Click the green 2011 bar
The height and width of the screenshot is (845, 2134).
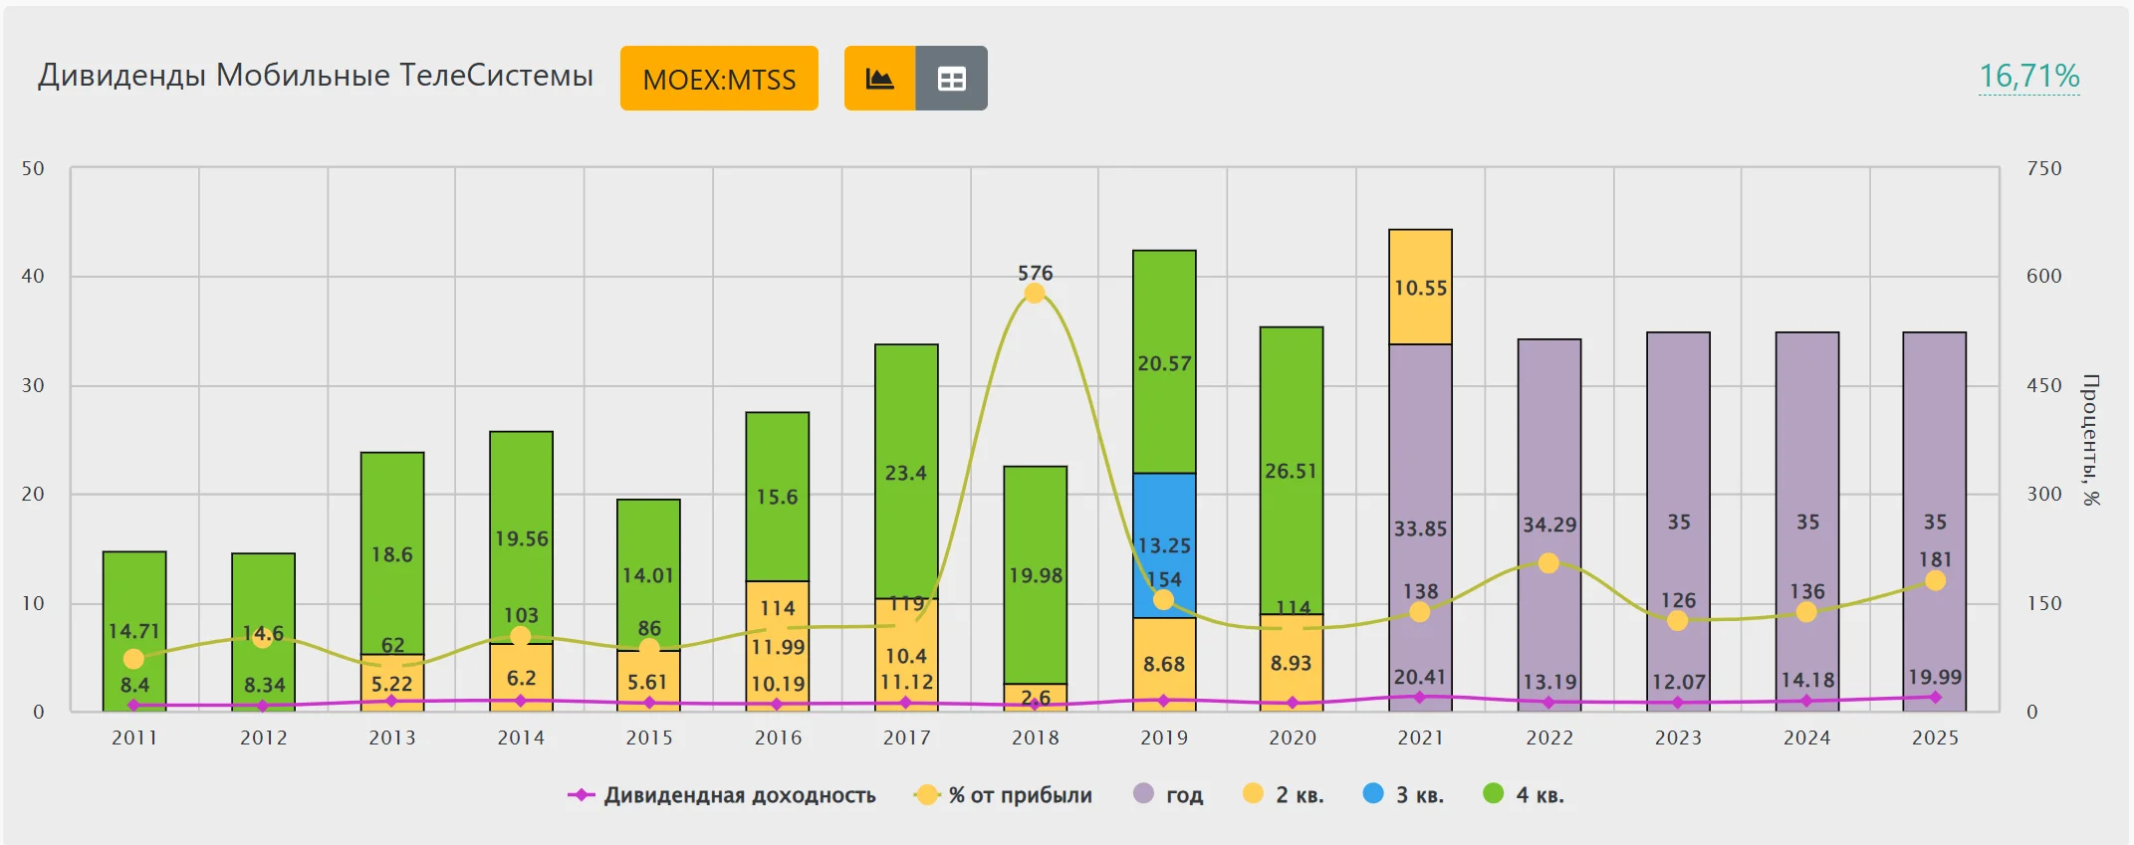coord(134,631)
